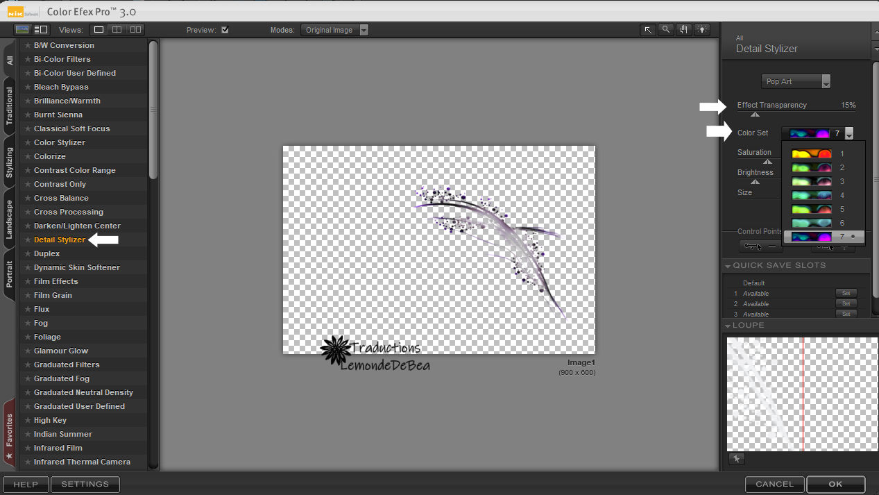Toggle the Preview checkbox
Viewport: 879px width, 495px height.
(x=225, y=30)
